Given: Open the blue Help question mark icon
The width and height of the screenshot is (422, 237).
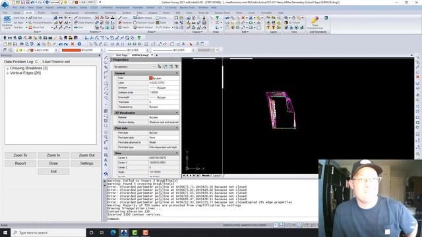Looking at the screenshot, I should pyautogui.click(x=79, y=44).
